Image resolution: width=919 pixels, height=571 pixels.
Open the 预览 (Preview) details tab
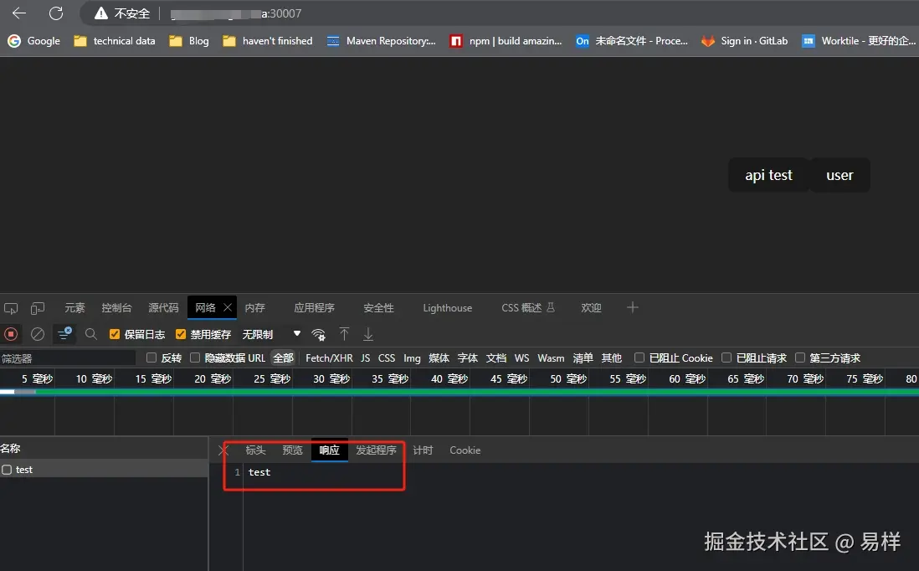(292, 450)
